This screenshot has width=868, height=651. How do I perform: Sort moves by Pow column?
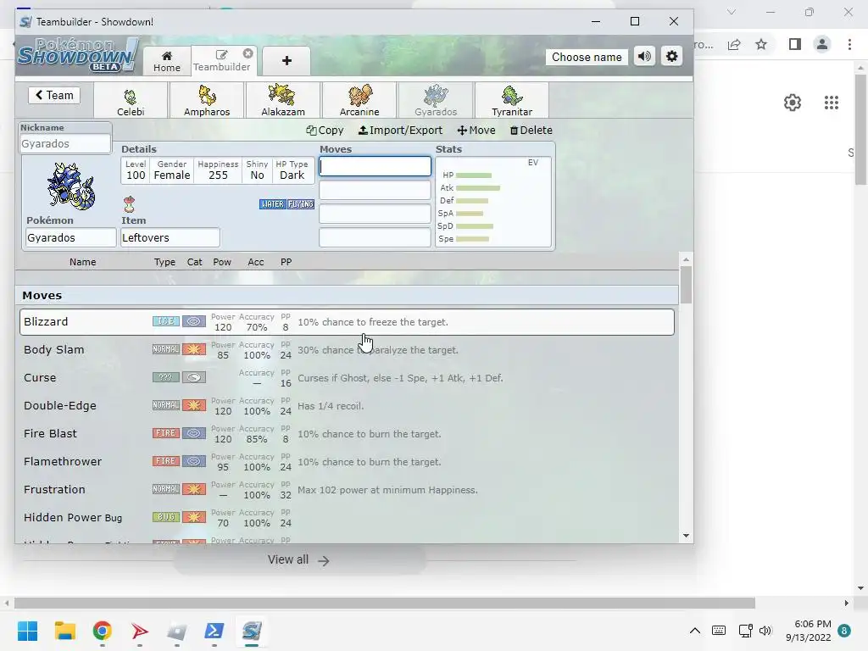(x=222, y=262)
